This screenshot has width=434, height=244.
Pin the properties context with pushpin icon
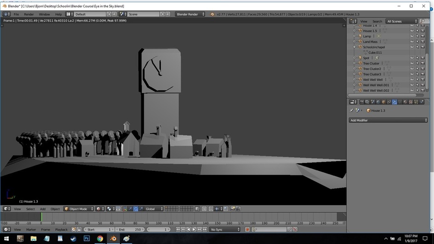(x=352, y=110)
